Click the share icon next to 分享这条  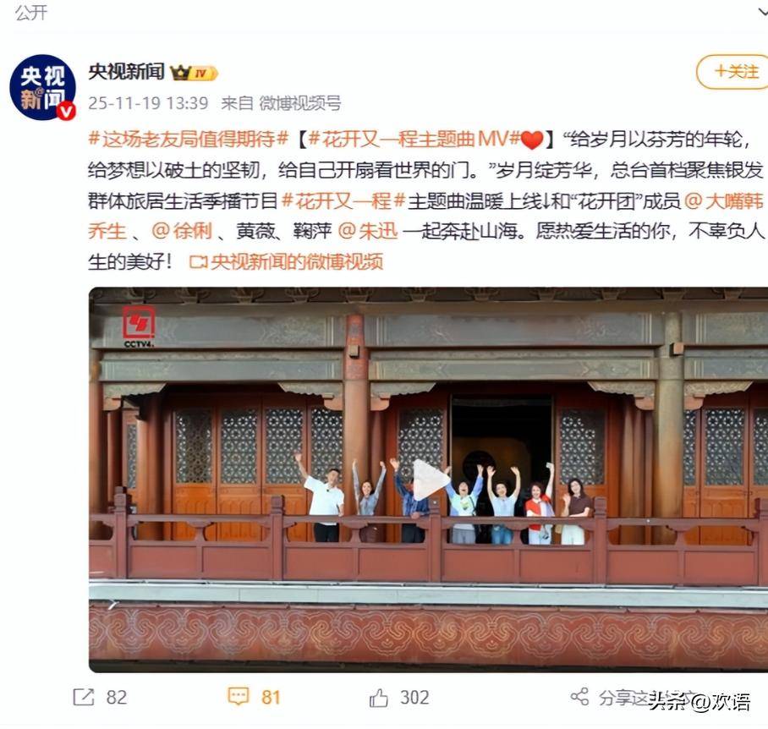pyautogui.click(x=579, y=696)
